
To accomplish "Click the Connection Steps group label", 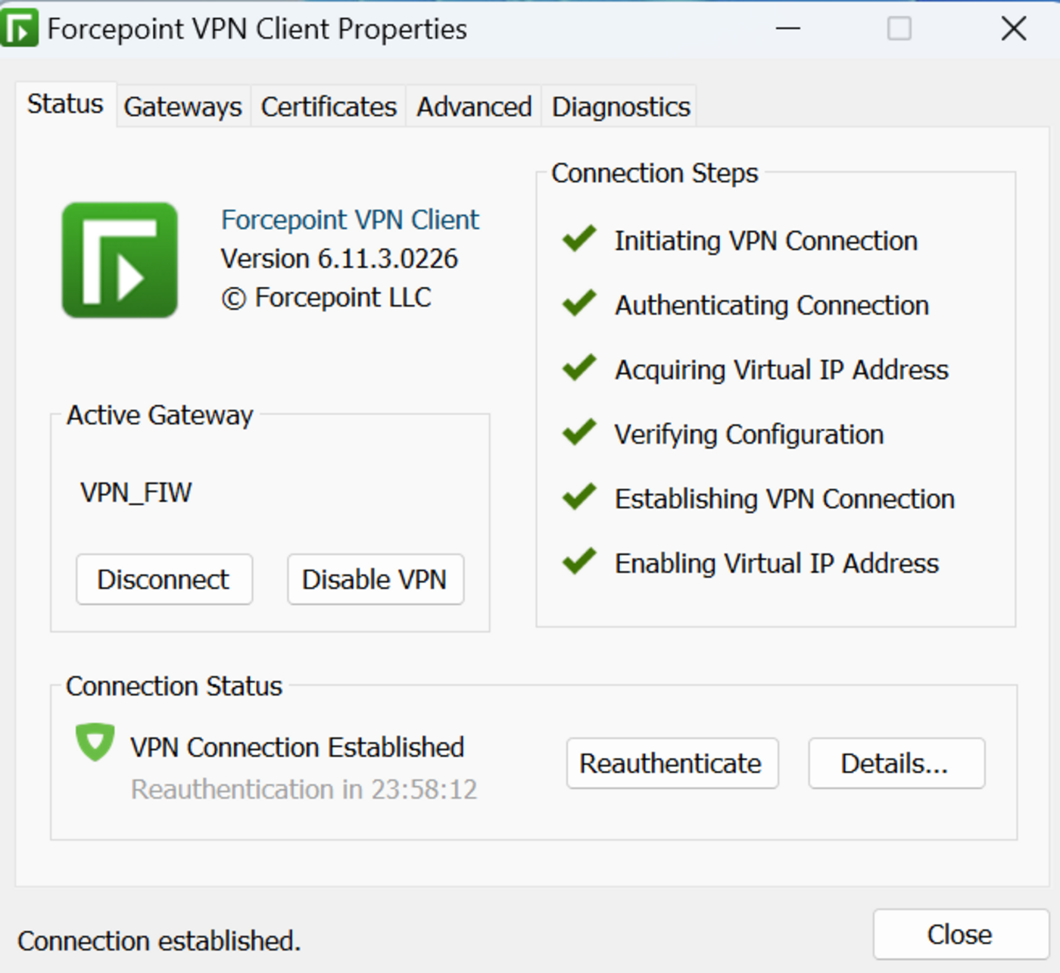I will (655, 173).
